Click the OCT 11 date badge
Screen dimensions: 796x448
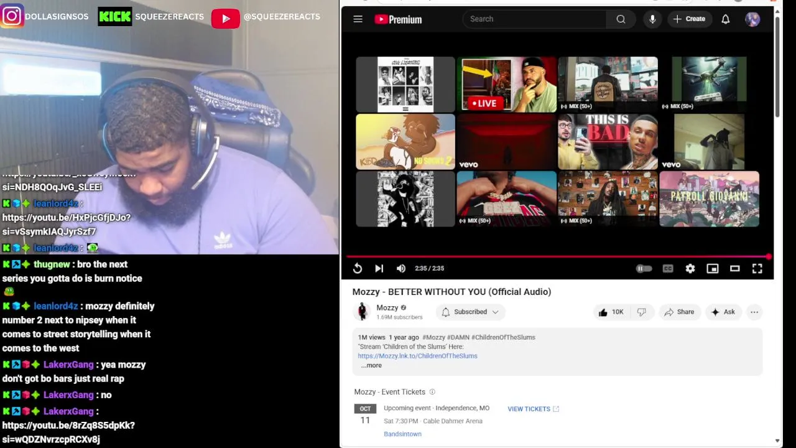pos(365,415)
